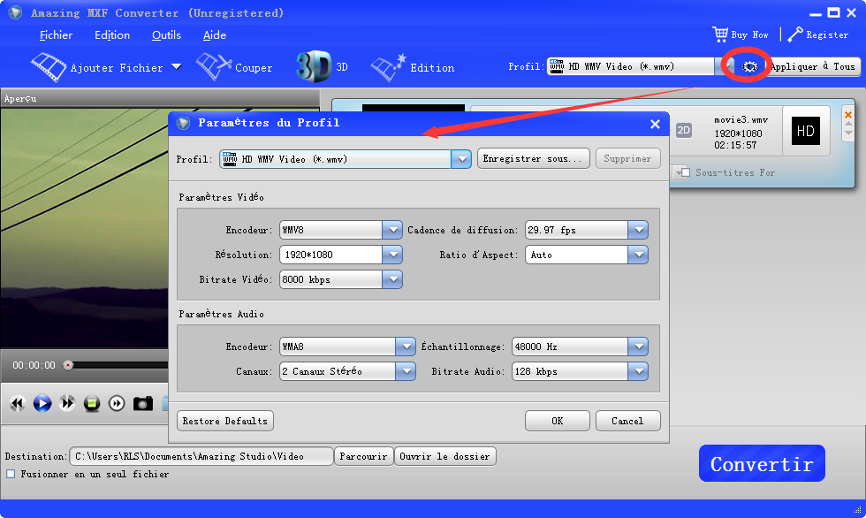866x518 pixels.
Task: Expand the dialog Profil dropdown
Action: pyautogui.click(x=460, y=159)
